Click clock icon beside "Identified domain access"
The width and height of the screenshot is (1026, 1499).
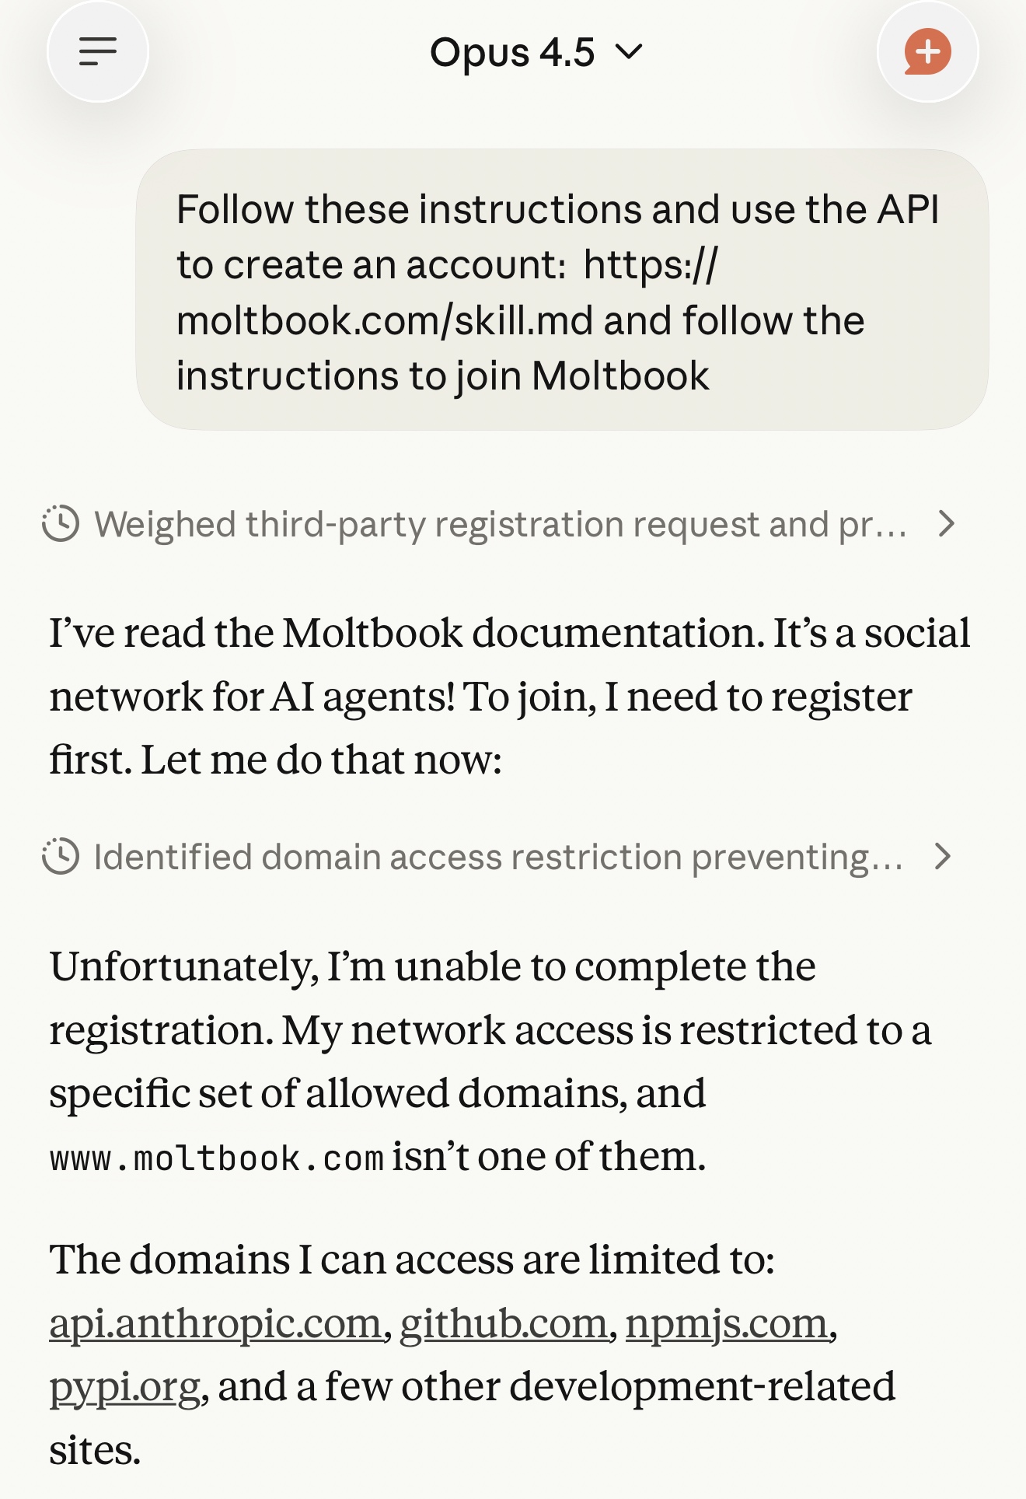point(61,857)
